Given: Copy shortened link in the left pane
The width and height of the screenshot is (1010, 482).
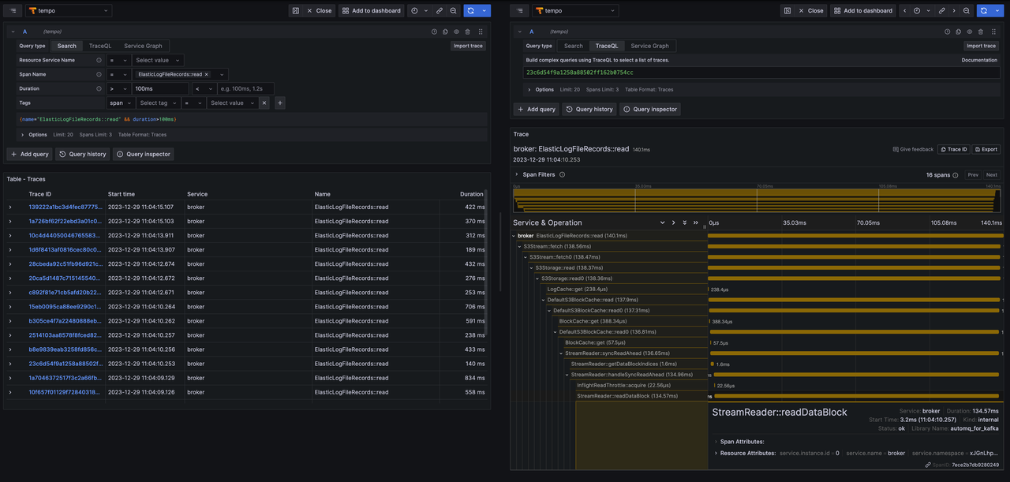Looking at the screenshot, I should click(440, 11).
